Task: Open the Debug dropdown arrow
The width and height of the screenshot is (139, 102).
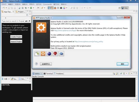Action: click(x=28, y=8)
